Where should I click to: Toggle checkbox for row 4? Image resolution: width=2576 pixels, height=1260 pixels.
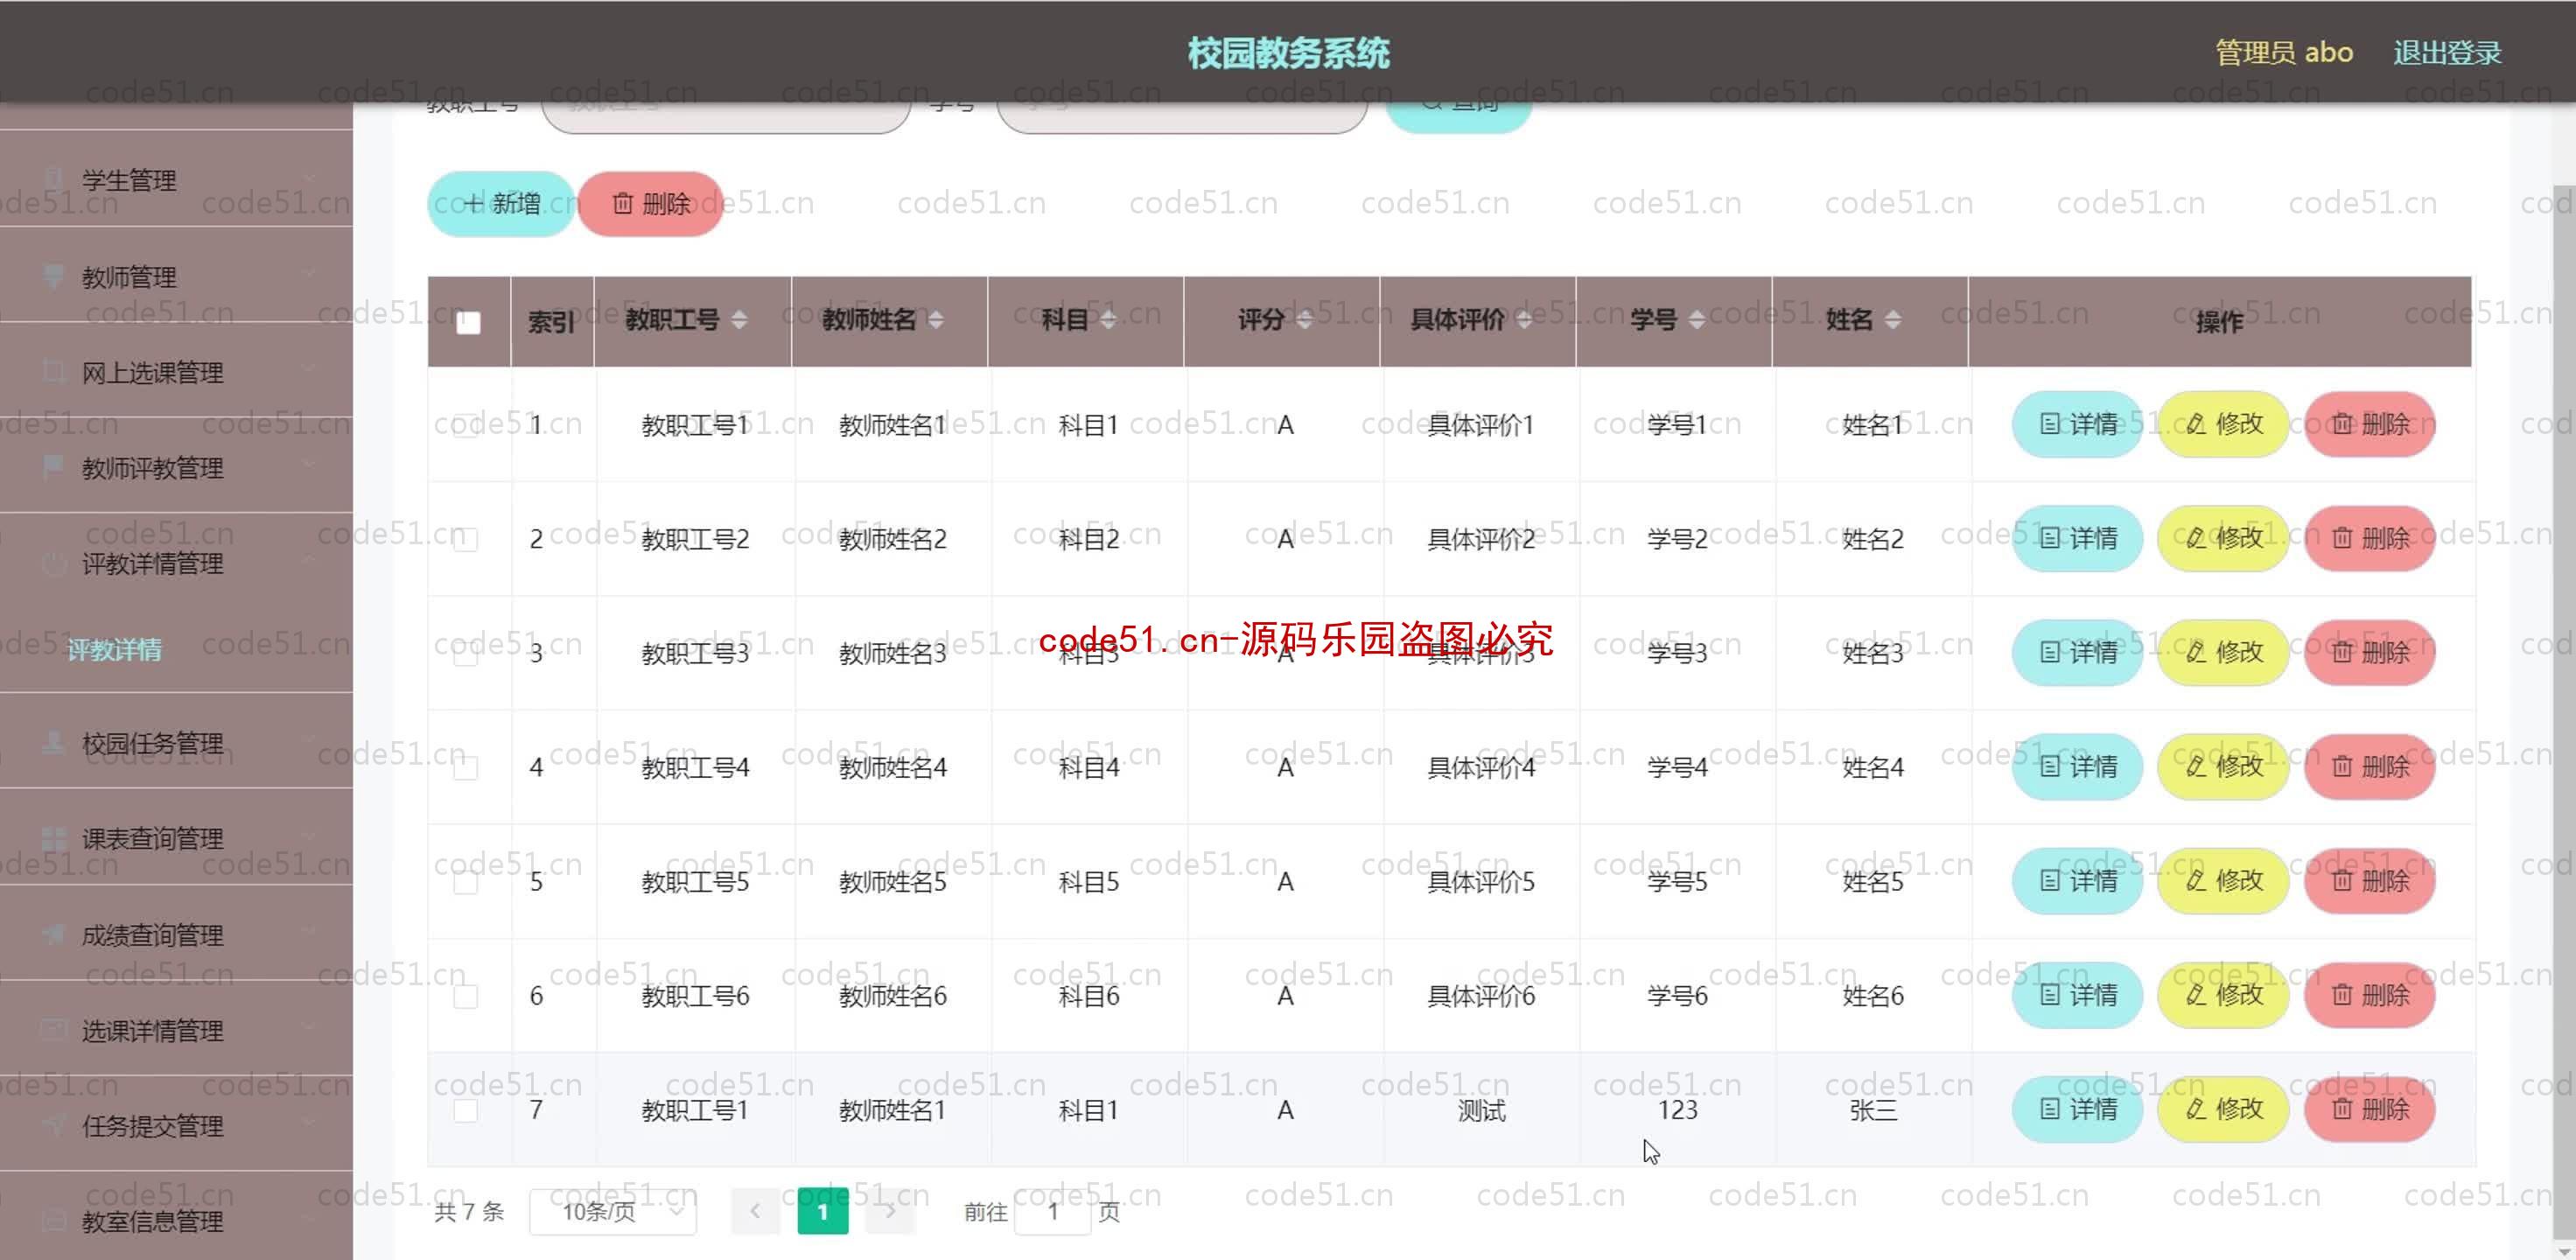(x=466, y=767)
